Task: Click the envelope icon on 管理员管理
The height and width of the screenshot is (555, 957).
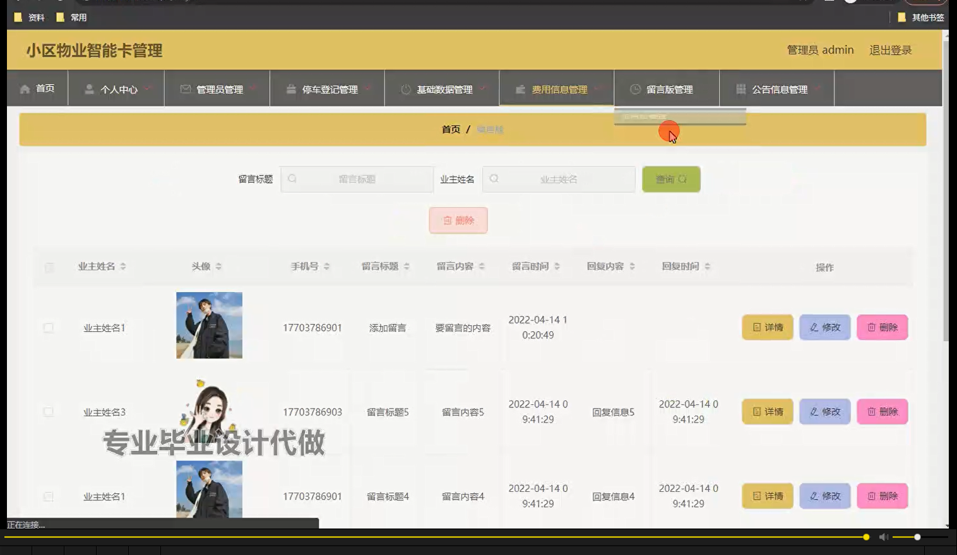Action: click(186, 89)
